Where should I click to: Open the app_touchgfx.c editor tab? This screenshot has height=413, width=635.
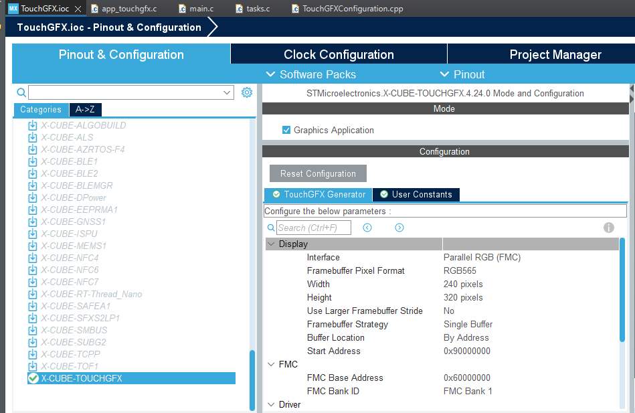tap(124, 9)
